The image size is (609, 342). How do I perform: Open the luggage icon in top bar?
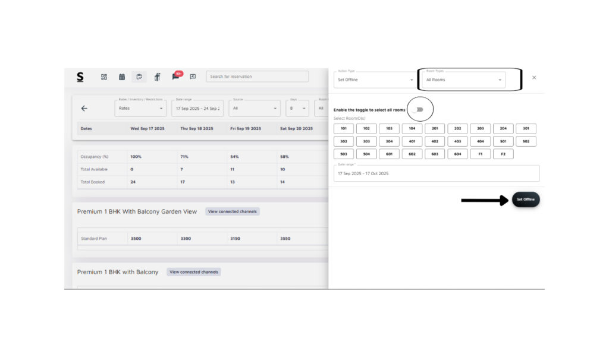coord(157,77)
